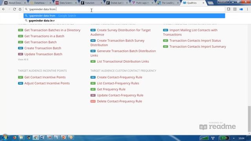Switch to the Data Science tab
Viewport: 251px width, 141px height.
pos(65,3)
